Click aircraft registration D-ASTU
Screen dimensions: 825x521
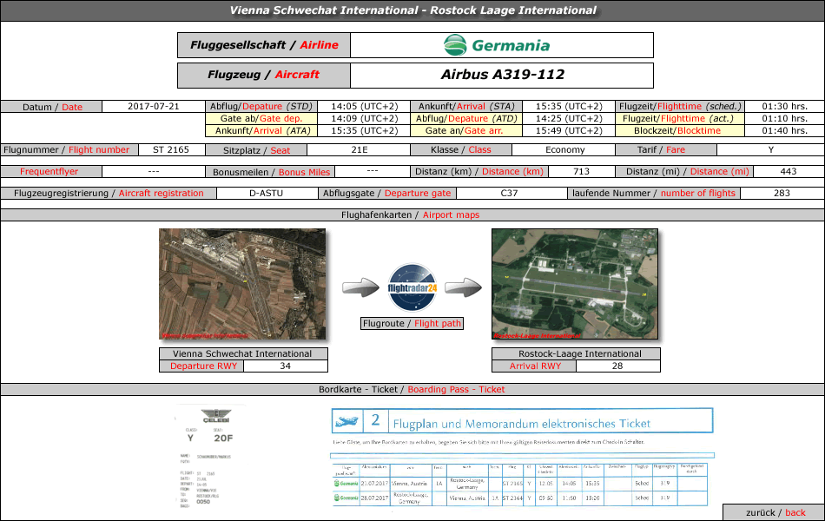[x=267, y=193]
